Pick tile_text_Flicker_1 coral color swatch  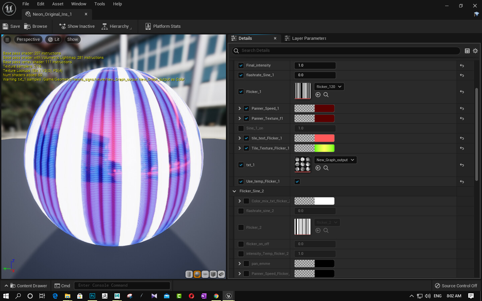324,138
